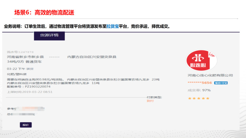This screenshot has width=246, height=138.
Task: Click the first orange rating star
Action: (x=189, y=98)
